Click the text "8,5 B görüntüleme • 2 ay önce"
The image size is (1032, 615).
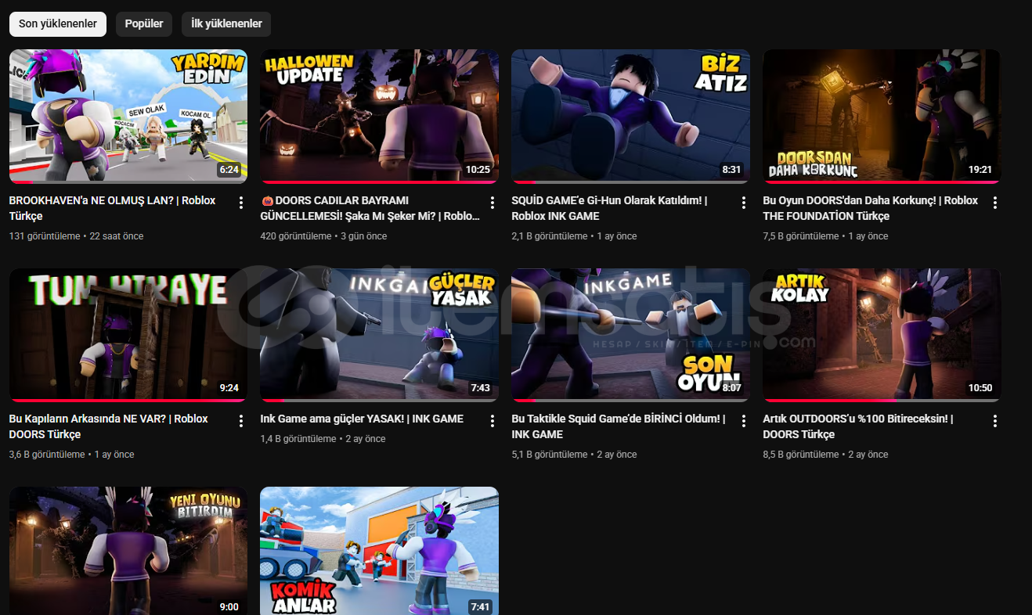tap(826, 455)
